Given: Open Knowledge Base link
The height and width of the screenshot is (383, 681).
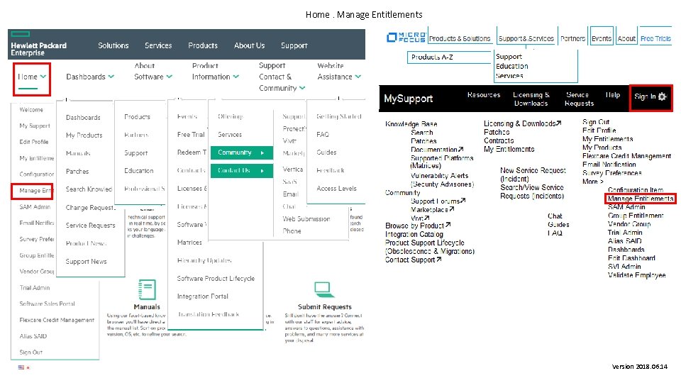Looking at the screenshot, I should [x=411, y=124].
